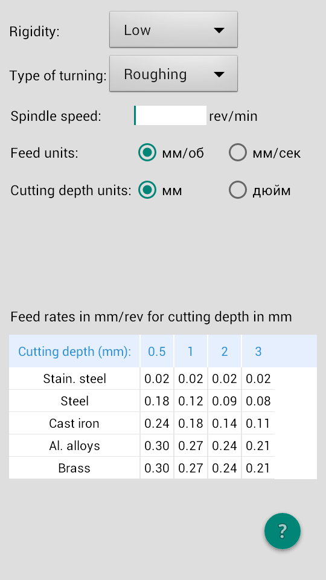Screen dimensions: 326x580
Task: Click the Cutting depth (mm) header cell
Action: point(75,351)
